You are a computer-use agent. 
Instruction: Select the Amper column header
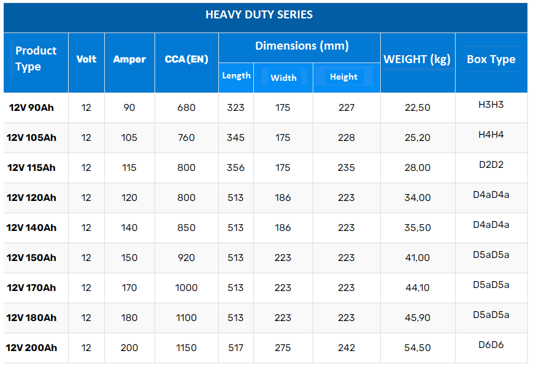(129, 59)
